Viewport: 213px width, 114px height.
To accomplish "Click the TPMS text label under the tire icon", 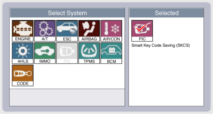I will tap(89, 61).
